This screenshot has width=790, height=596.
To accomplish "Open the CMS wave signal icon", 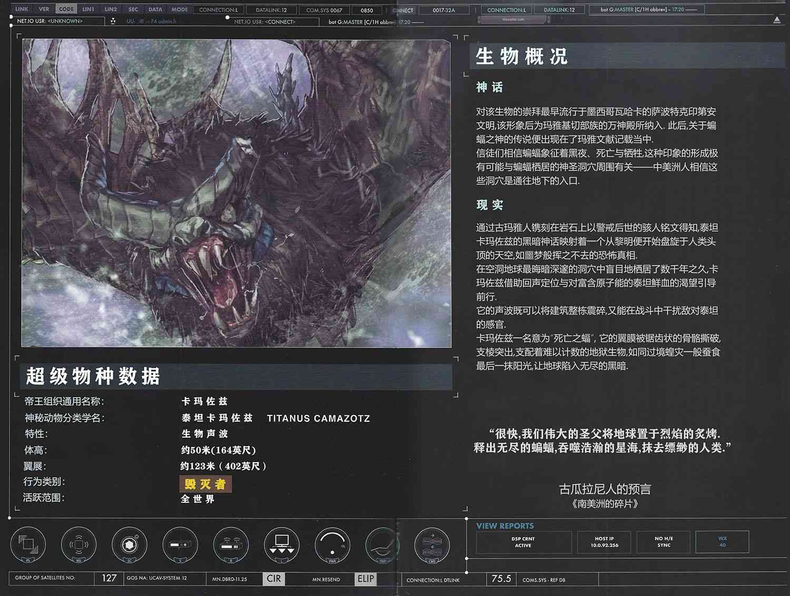I will 432,544.
